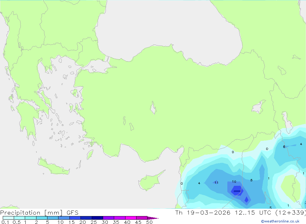Select the 35–40 mm legend color box

pos(119,218)
